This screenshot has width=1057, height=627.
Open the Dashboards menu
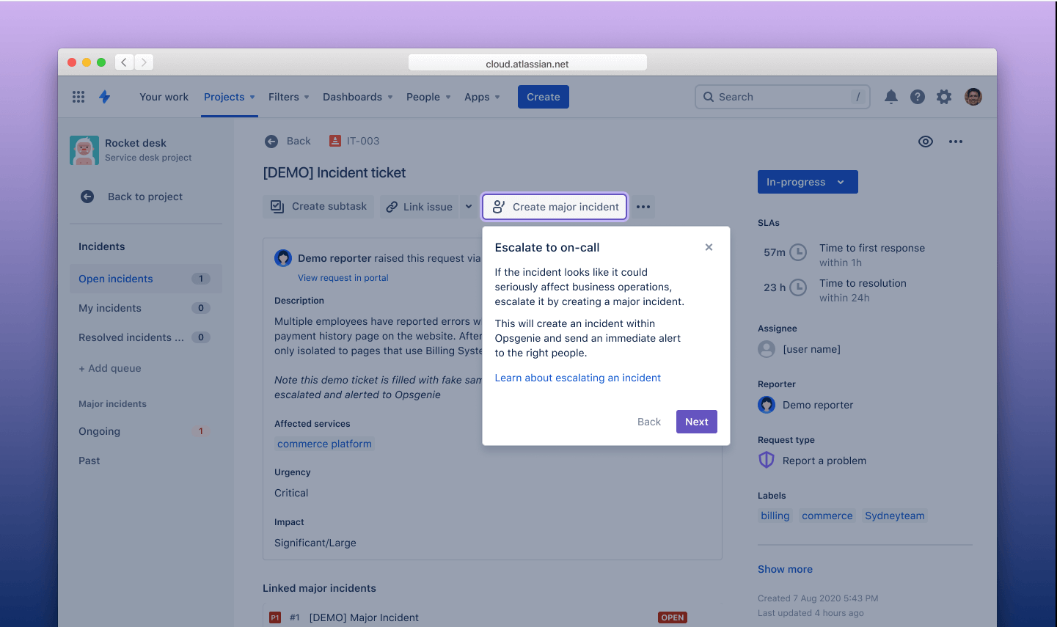[x=357, y=97]
